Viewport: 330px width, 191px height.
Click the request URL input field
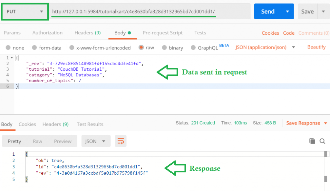150,12
